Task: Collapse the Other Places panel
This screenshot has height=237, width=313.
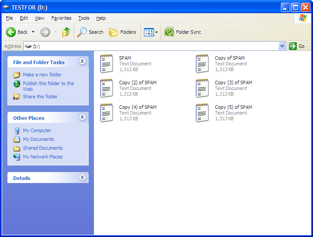Action: [x=82, y=117]
